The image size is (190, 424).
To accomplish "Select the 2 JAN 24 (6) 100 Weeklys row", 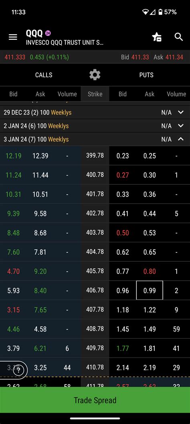I will tap(95, 126).
